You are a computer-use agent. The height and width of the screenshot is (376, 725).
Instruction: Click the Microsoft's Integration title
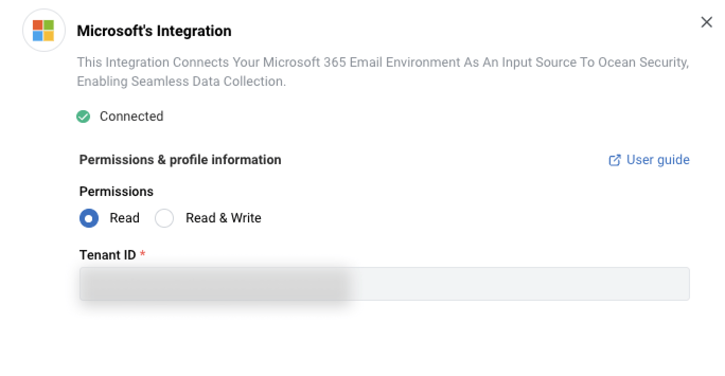pos(154,31)
